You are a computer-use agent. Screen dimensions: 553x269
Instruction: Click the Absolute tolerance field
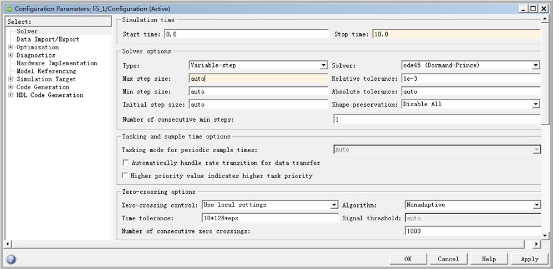pyautogui.click(x=471, y=91)
